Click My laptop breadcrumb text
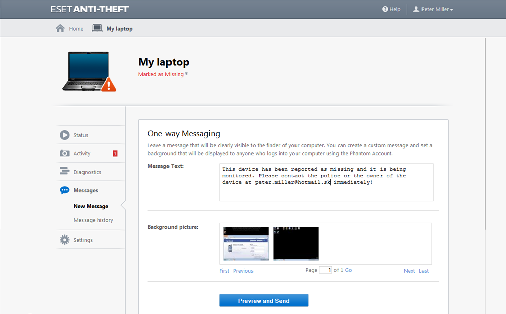 [119, 29]
